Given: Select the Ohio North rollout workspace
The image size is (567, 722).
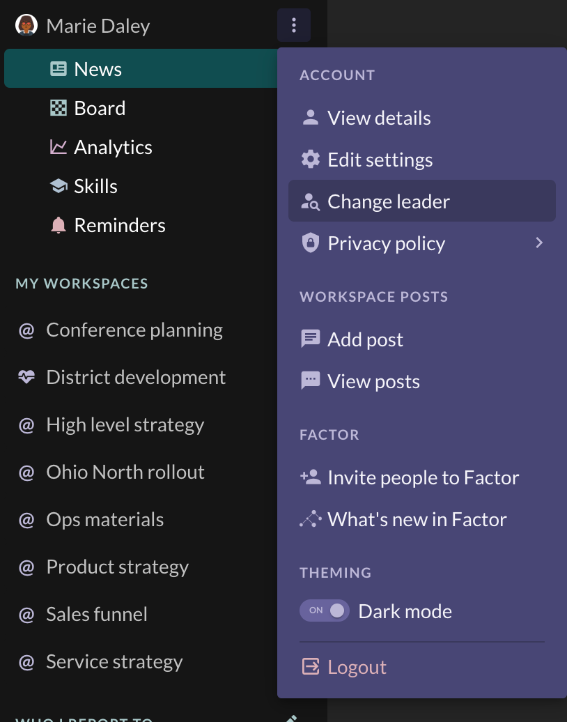Looking at the screenshot, I should point(125,471).
